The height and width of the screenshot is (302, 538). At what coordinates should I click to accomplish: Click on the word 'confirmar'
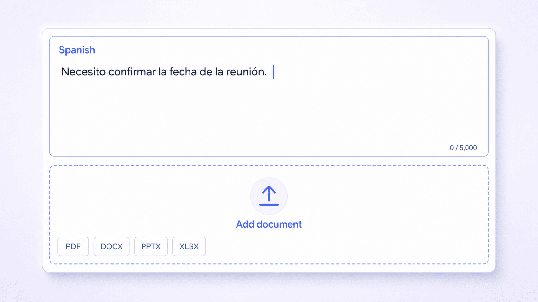[132, 72]
